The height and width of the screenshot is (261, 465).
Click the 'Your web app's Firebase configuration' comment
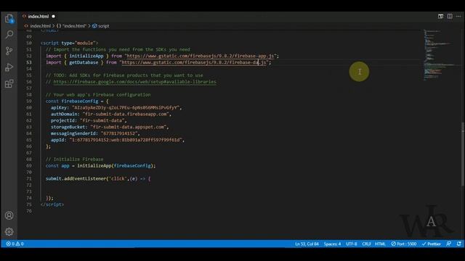98,95
